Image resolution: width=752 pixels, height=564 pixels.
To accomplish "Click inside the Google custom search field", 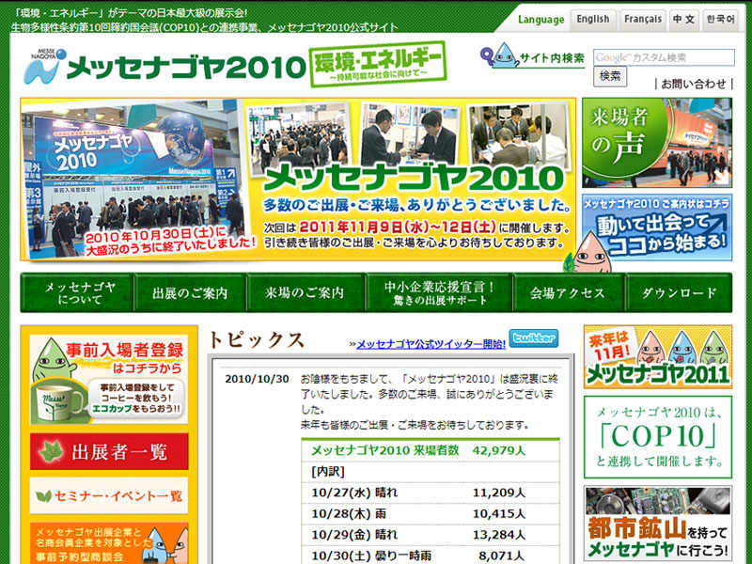I will (667, 55).
